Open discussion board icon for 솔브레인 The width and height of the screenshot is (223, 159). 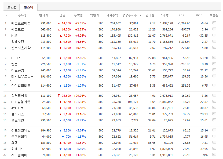(214, 120)
